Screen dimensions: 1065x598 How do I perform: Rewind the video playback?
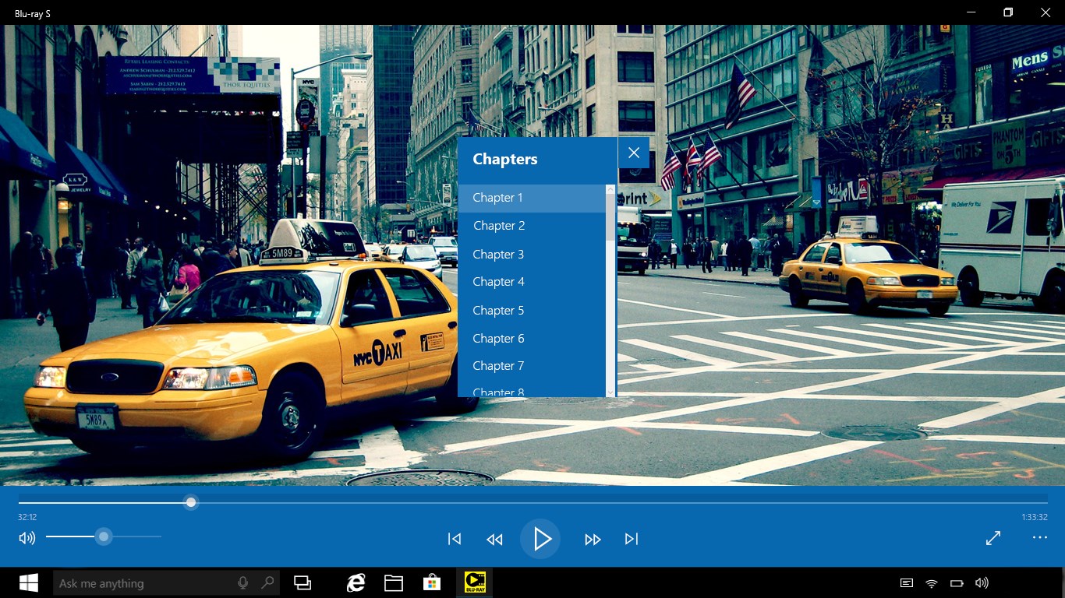pos(494,539)
